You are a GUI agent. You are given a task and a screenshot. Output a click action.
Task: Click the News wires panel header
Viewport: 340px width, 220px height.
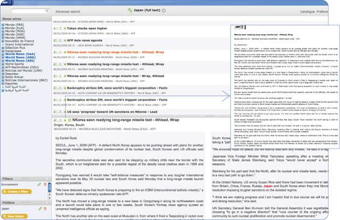click(x=26, y=19)
